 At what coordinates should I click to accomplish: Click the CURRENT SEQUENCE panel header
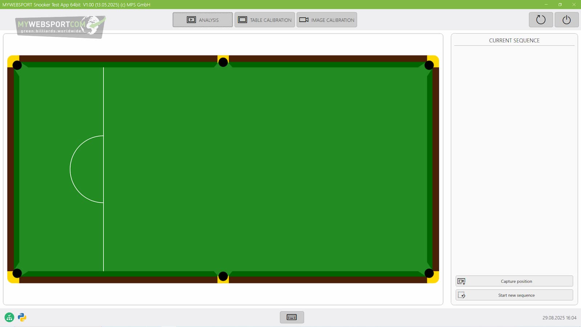(x=514, y=40)
